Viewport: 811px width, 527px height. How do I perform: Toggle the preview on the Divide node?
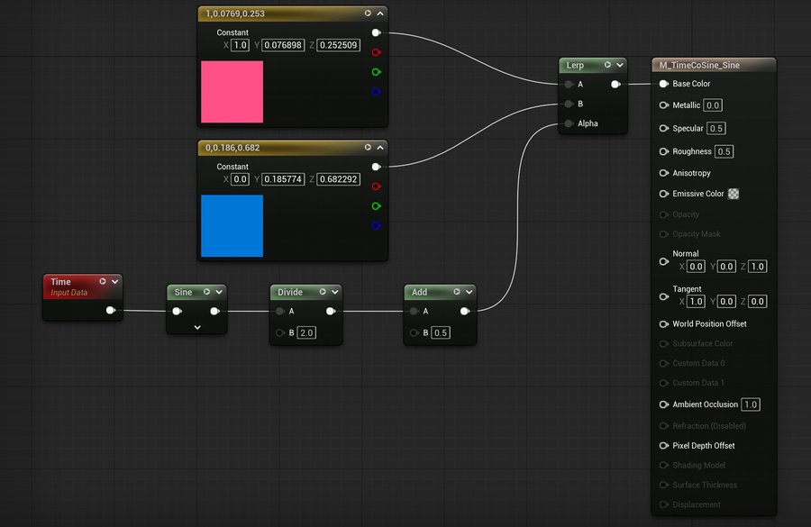[323, 292]
